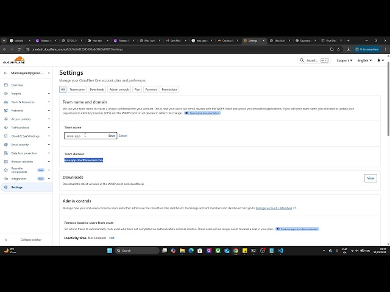This screenshot has width=390, height=292.
Task: Go back using the account back arrow
Action: (x=5, y=73)
